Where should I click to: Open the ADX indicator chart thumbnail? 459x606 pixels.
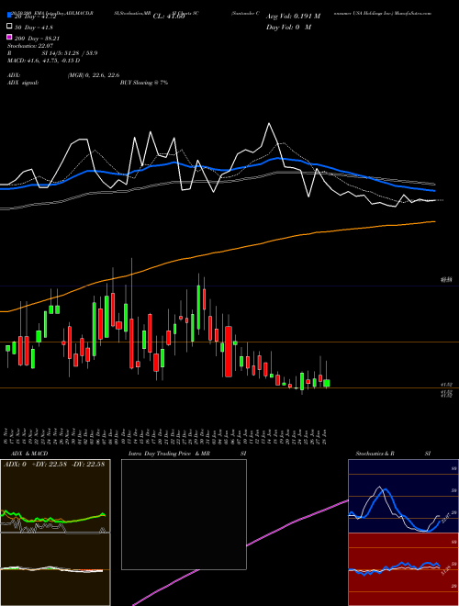[x=55, y=496]
